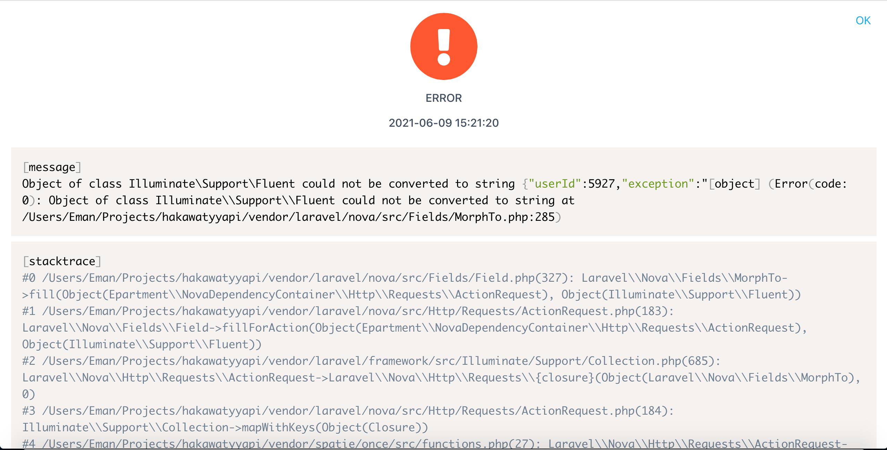Click the fillForAction method call in frame #1

tap(267, 327)
